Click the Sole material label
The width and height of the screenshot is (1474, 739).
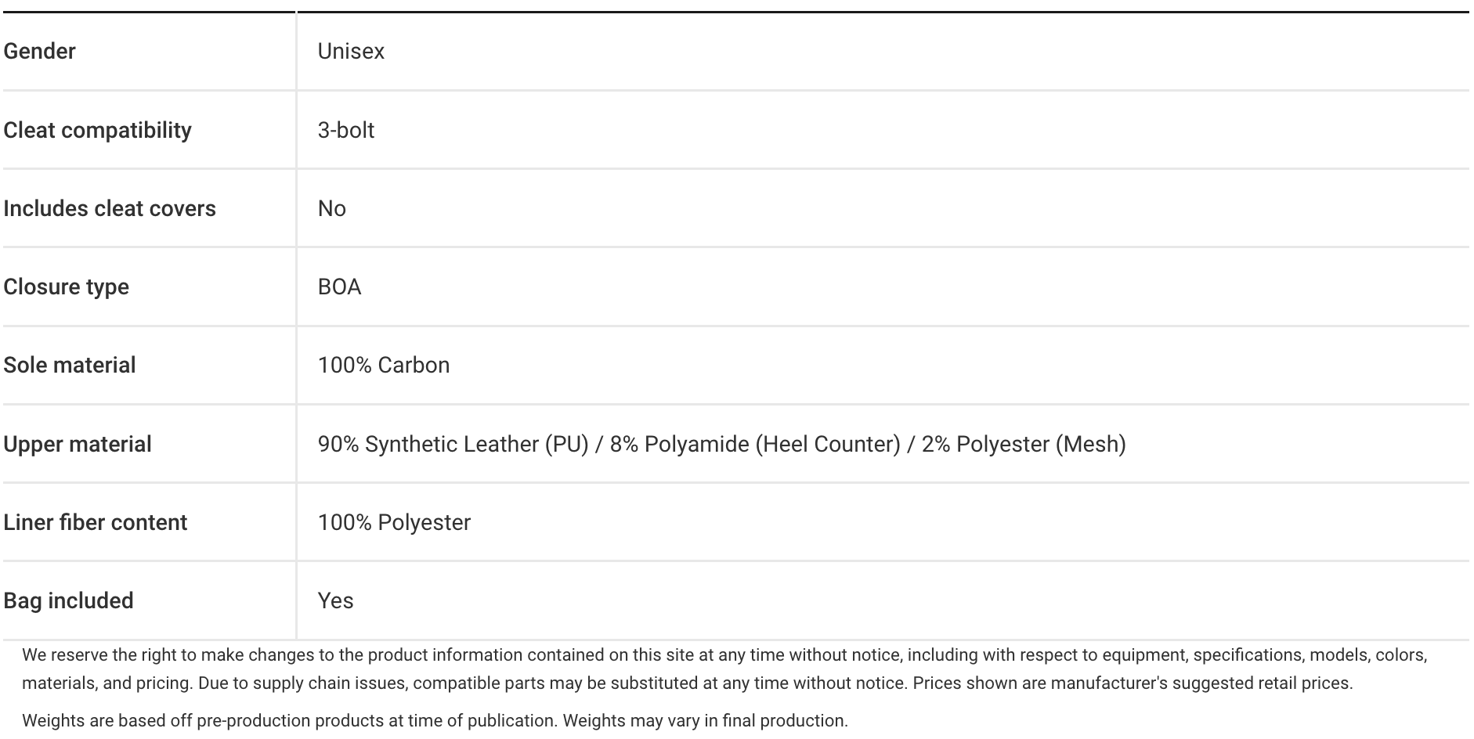(x=70, y=365)
